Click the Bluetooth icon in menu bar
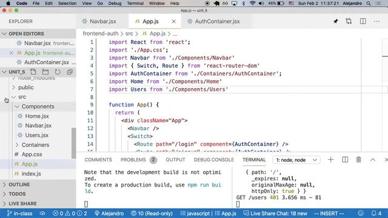This screenshot has height=218, width=388. 243,4
